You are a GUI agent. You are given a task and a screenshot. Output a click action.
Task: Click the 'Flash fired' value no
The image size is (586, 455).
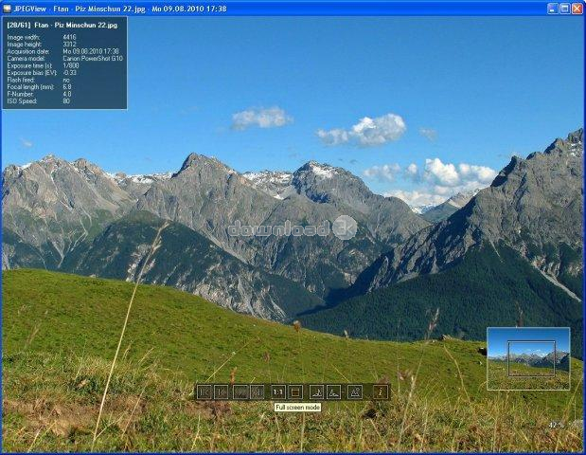tap(66, 80)
